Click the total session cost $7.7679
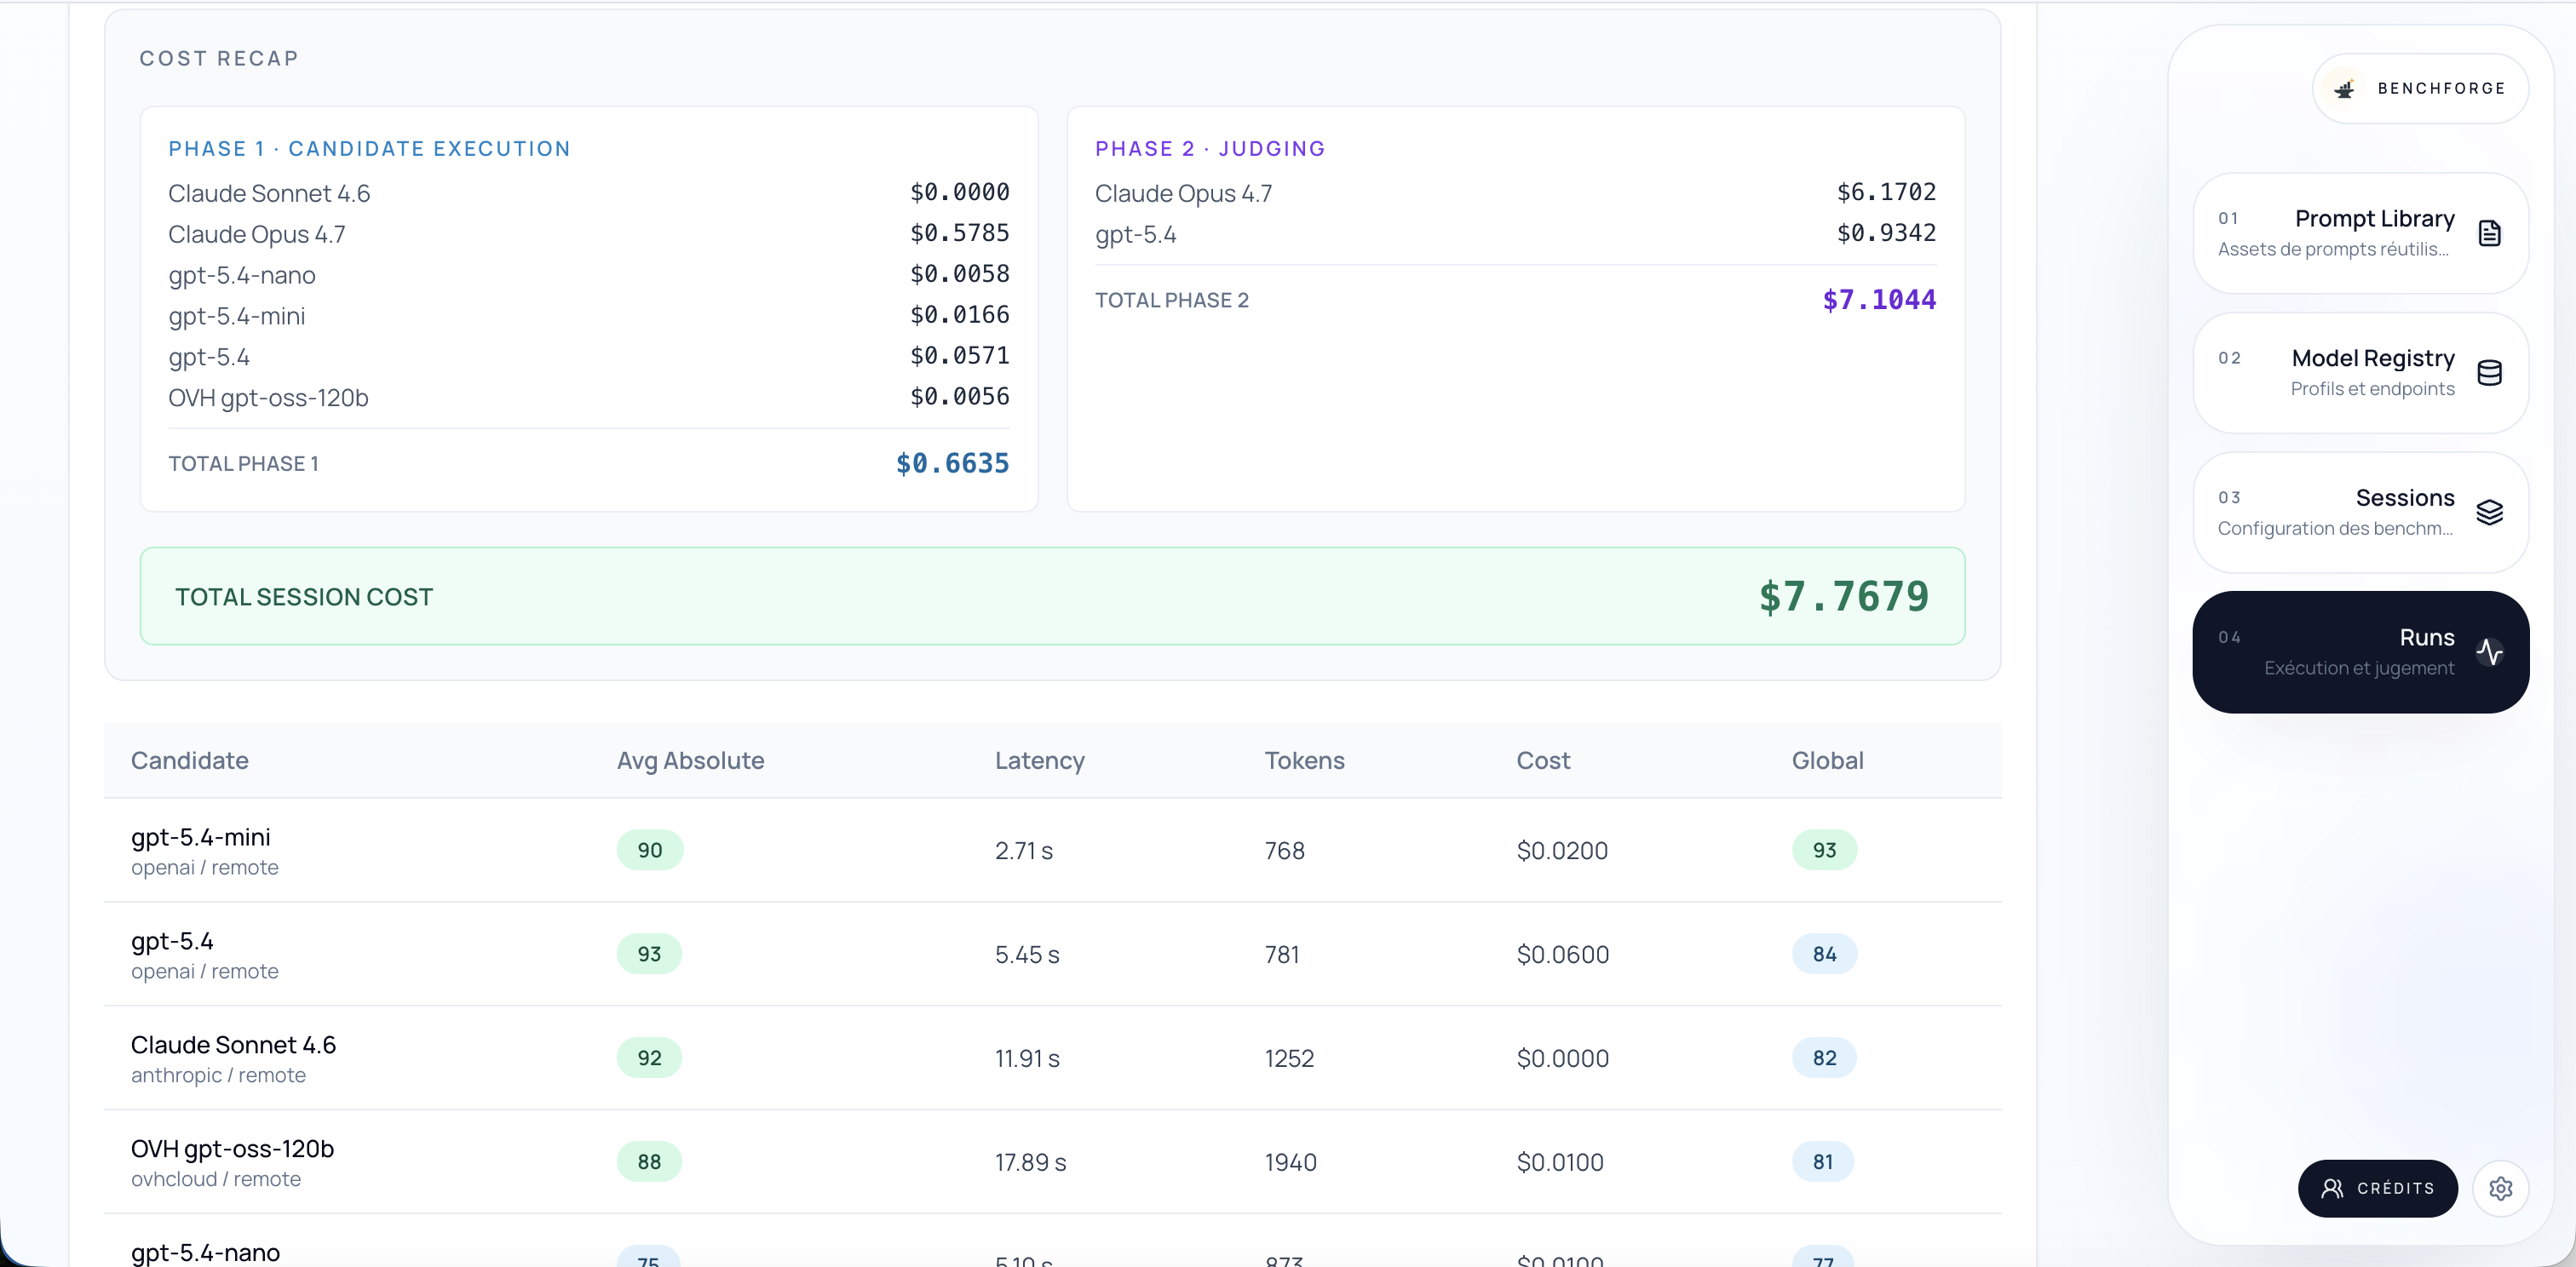2576x1267 pixels. point(1843,597)
